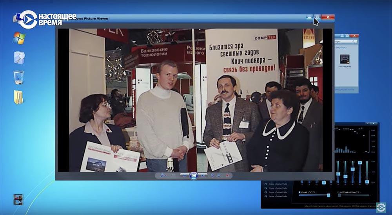Select the Windows logo desktop icon
Image resolution: width=392 pixels, height=215 pixels.
(x=19, y=38)
